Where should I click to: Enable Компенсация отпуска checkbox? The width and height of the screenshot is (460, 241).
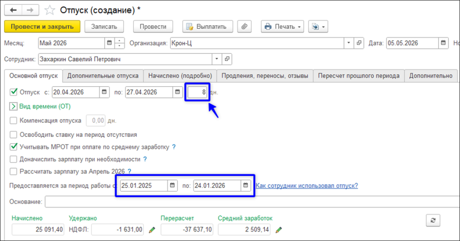tap(13, 120)
